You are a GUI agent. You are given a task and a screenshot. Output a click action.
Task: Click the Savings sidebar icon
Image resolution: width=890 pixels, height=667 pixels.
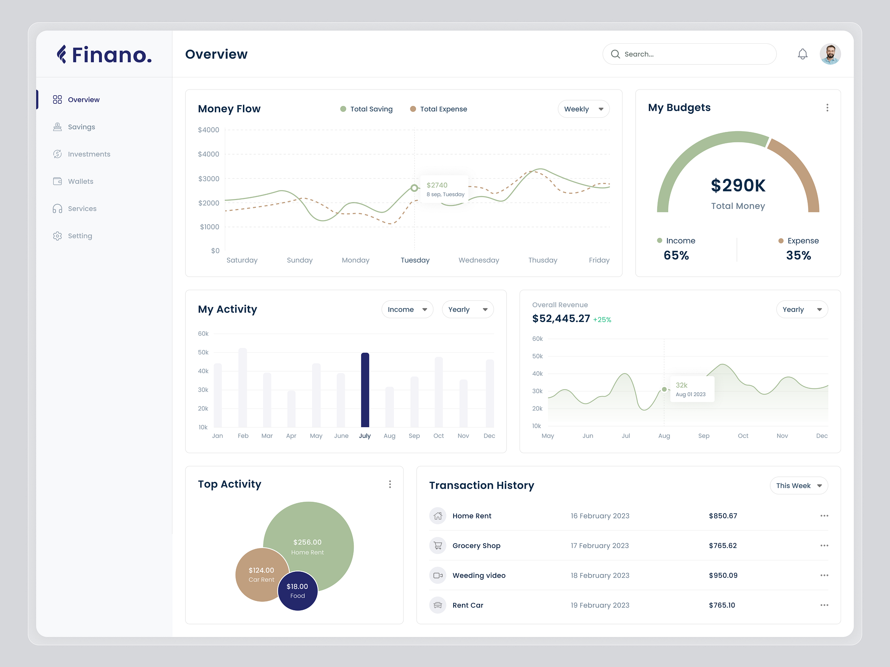pos(58,126)
